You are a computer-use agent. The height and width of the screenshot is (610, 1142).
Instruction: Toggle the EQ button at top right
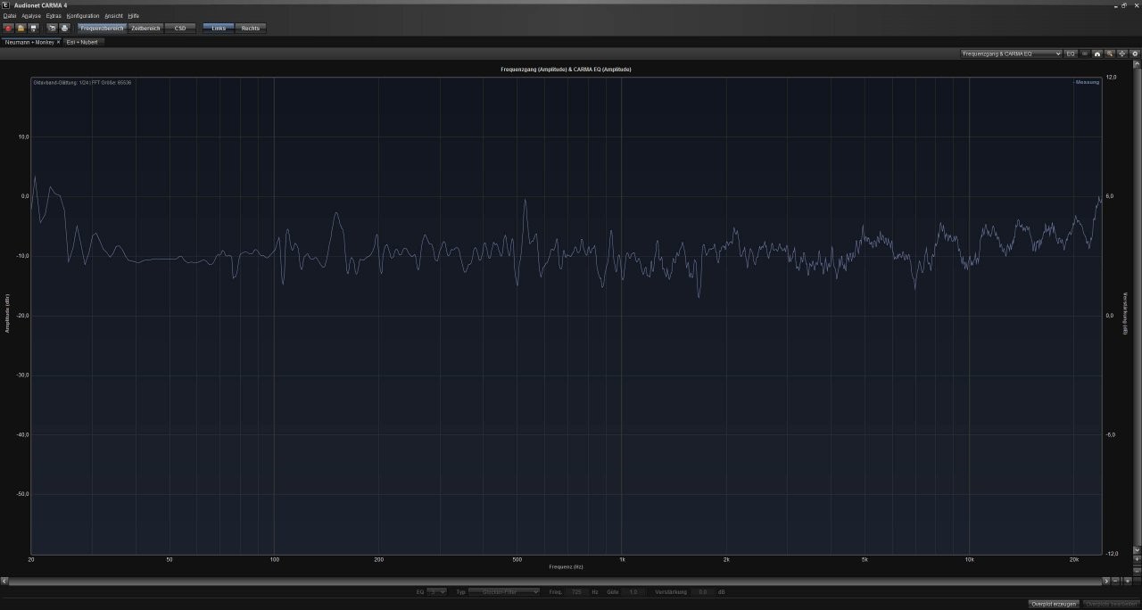pyautogui.click(x=1071, y=54)
